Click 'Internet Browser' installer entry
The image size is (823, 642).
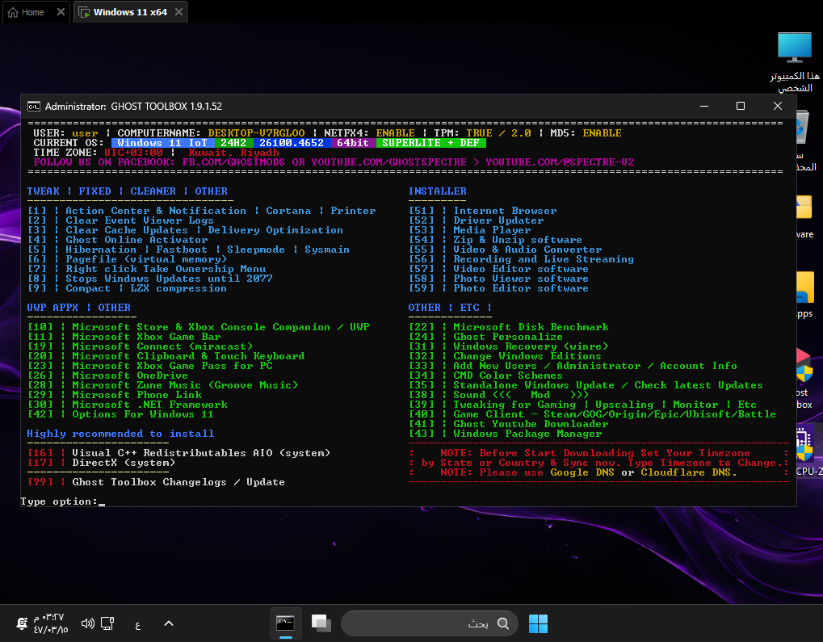pos(483,211)
